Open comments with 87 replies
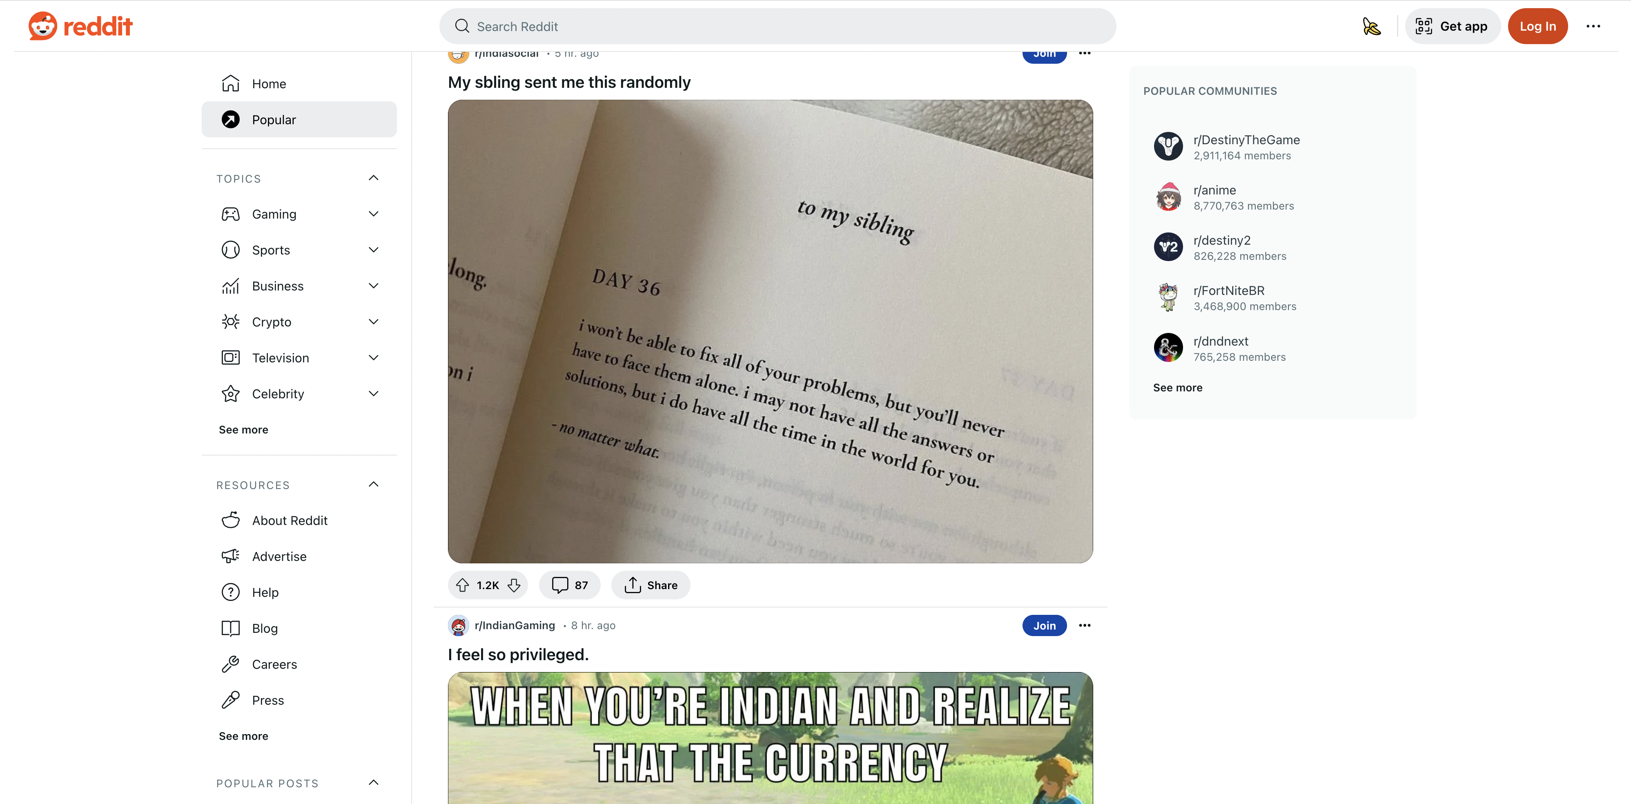Image resolution: width=1631 pixels, height=804 pixels. (569, 585)
